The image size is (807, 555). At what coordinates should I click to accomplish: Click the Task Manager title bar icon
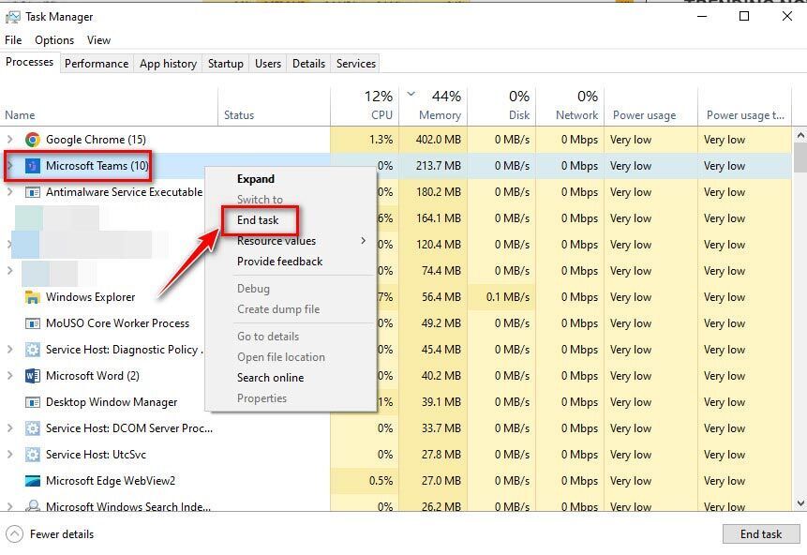[12, 17]
